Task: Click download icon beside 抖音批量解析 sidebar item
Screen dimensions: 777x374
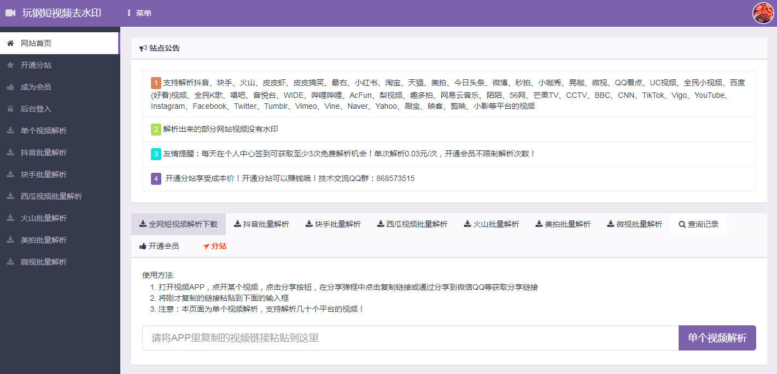Action: (x=10, y=152)
